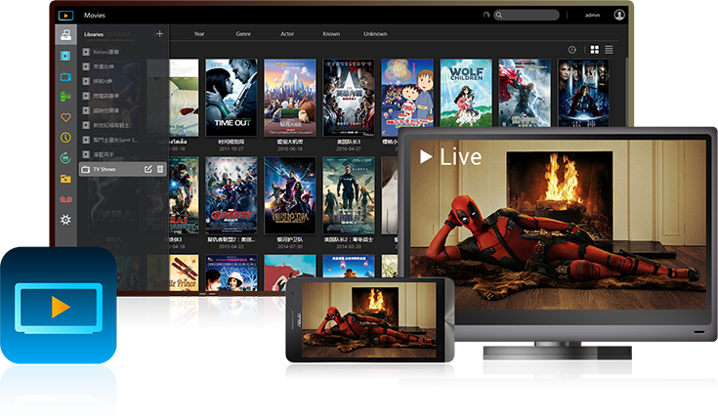Open the poster dated 2014-07-30
The width and height of the screenshot is (718, 419).
[x=290, y=195]
